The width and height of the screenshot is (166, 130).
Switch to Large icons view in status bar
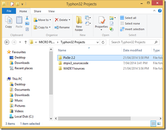pos(159,124)
